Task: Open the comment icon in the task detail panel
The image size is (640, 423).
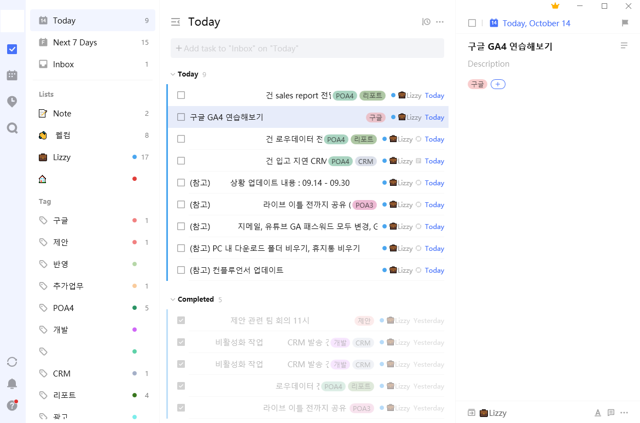Action: coord(611,413)
